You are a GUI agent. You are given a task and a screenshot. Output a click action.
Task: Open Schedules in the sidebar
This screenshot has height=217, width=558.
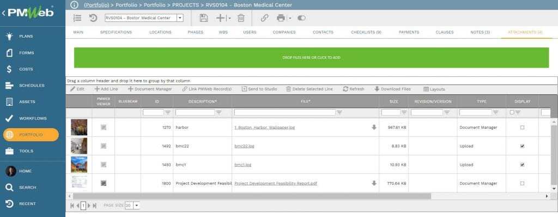(x=32, y=86)
